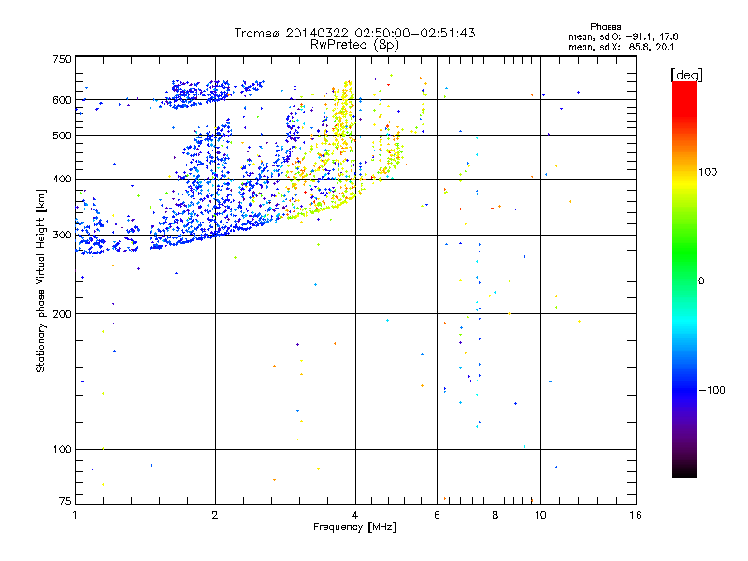Image resolution: width=748 pixels, height=561 pixels.
Task: Click the frequency-axis tick label "6"
Action: coord(437,515)
